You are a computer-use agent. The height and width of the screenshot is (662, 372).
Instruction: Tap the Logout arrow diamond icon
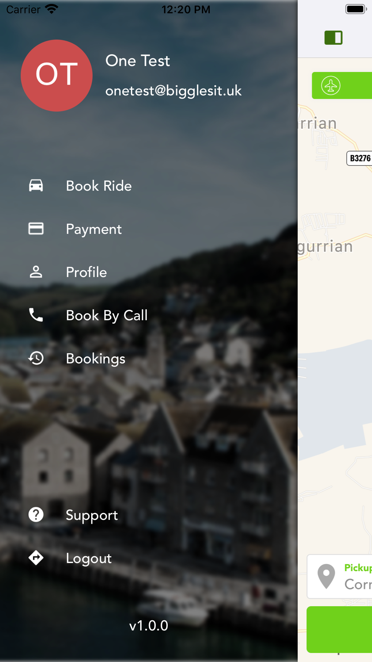(36, 558)
